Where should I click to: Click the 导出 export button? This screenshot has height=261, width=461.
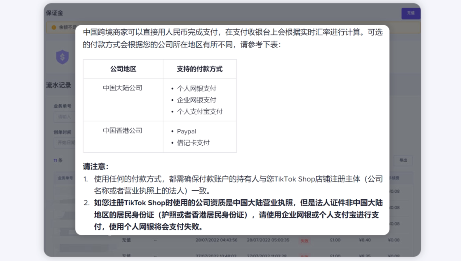403,161
